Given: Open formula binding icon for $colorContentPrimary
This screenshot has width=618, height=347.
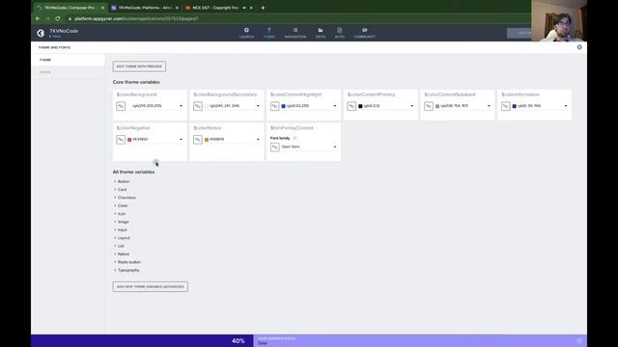Looking at the screenshot, I should pyautogui.click(x=351, y=106).
